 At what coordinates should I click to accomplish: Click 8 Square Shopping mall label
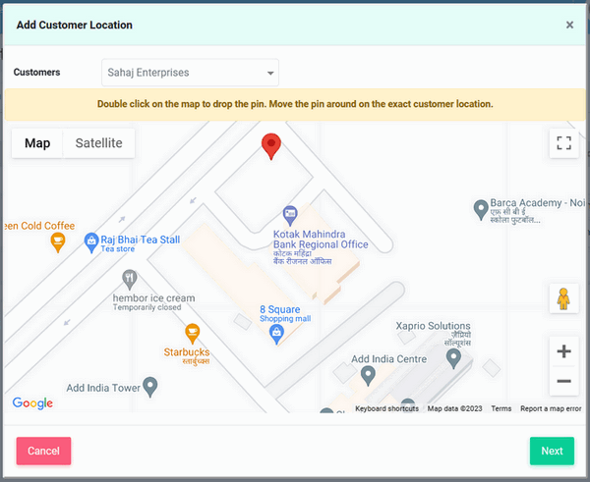285,314
